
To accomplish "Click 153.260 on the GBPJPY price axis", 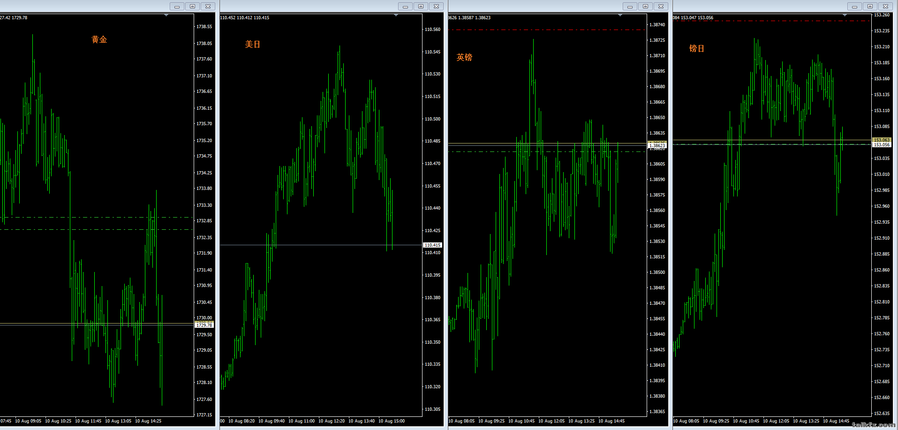I will click(882, 15).
